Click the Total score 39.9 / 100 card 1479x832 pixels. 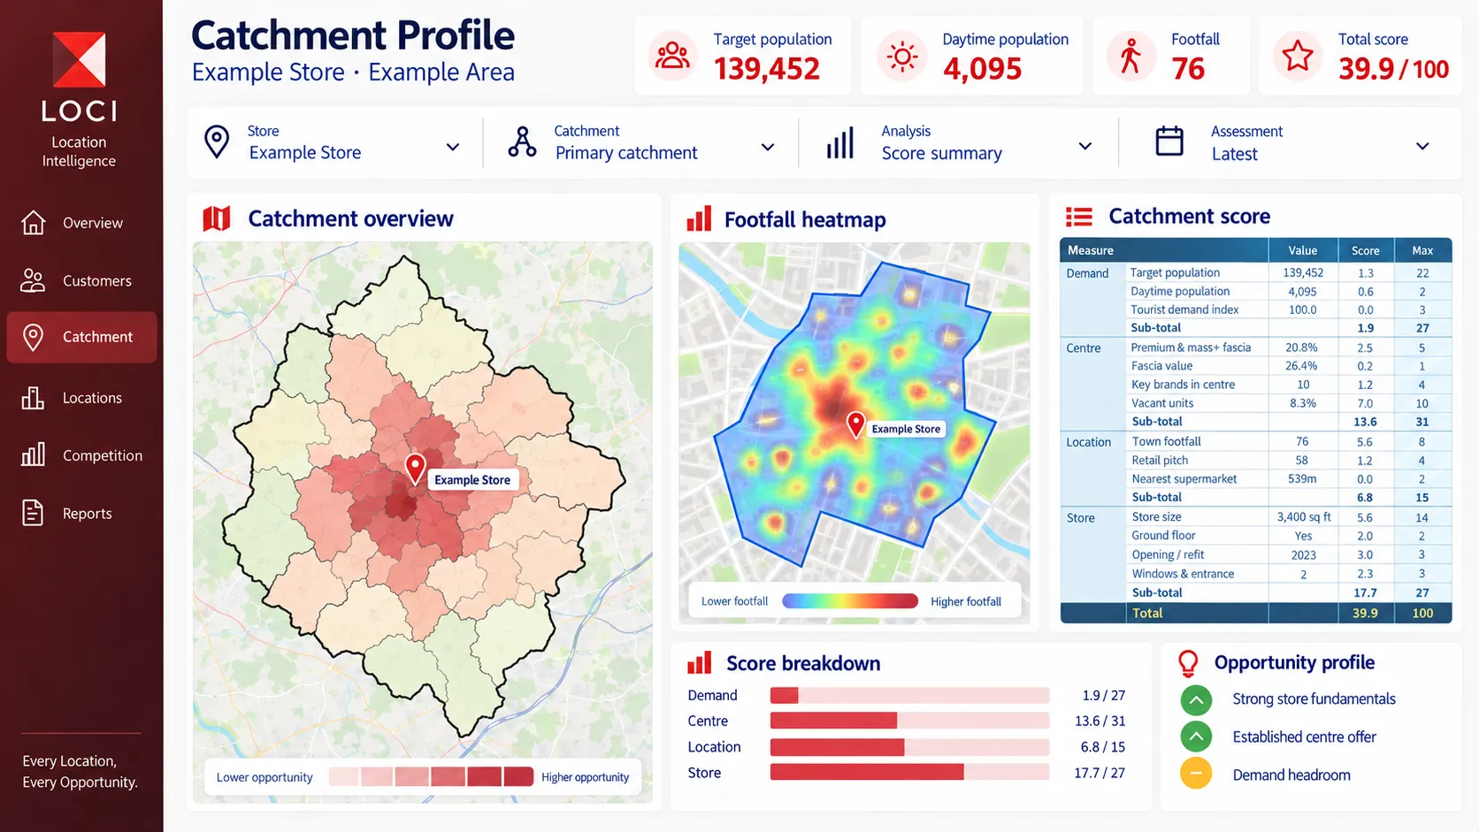[1360, 56]
